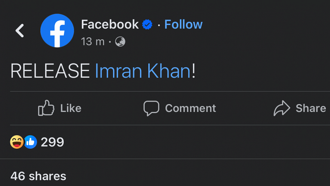Go back using the left chevron arrow
This screenshot has width=330, height=186.
pos(20,31)
